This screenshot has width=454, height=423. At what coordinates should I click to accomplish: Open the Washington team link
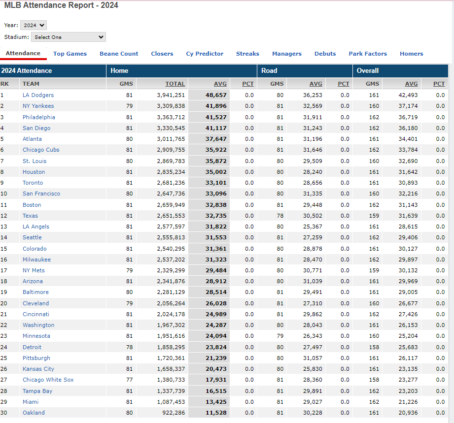[38, 325]
